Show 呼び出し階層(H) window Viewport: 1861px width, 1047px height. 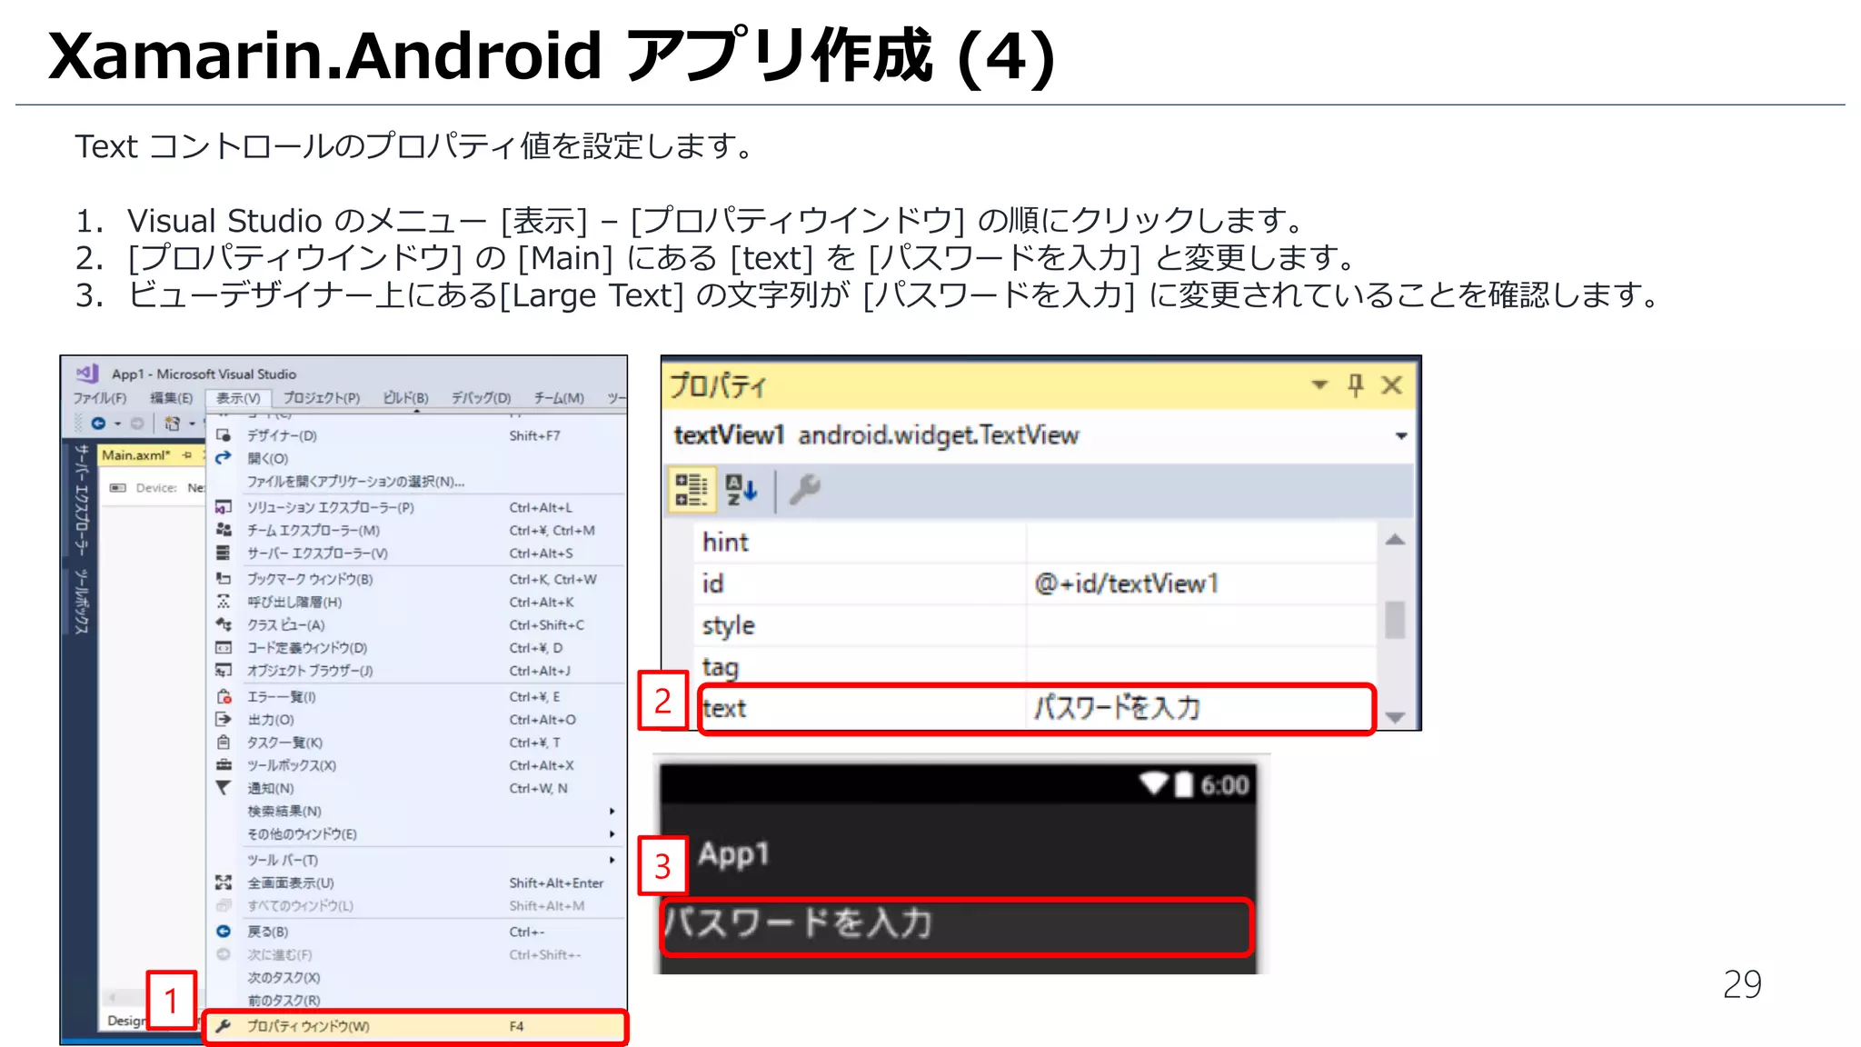(x=417, y=602)
